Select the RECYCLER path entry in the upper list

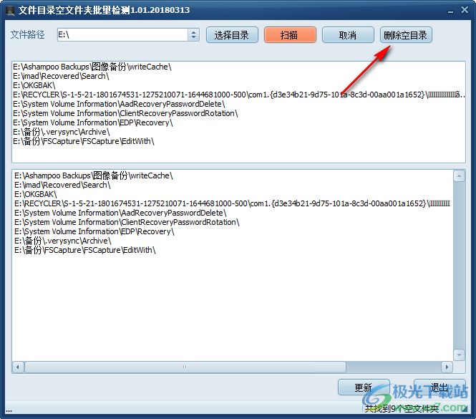215,95
